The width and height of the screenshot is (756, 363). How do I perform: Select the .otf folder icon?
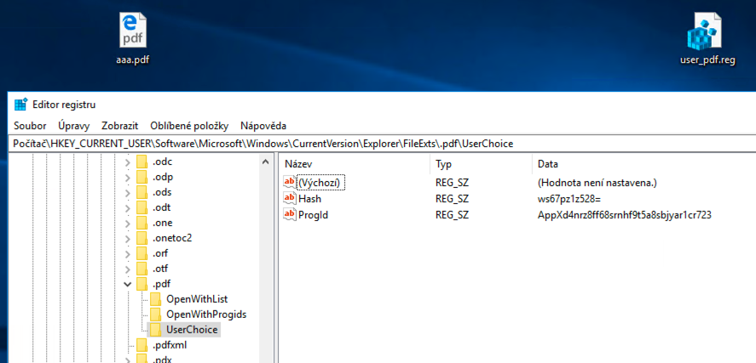pos(141,269)
